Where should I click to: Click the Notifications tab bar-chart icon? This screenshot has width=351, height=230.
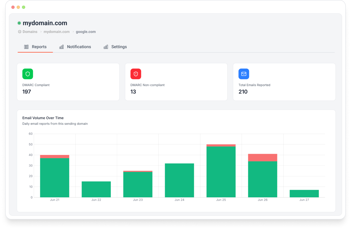[x=61, y=47]
